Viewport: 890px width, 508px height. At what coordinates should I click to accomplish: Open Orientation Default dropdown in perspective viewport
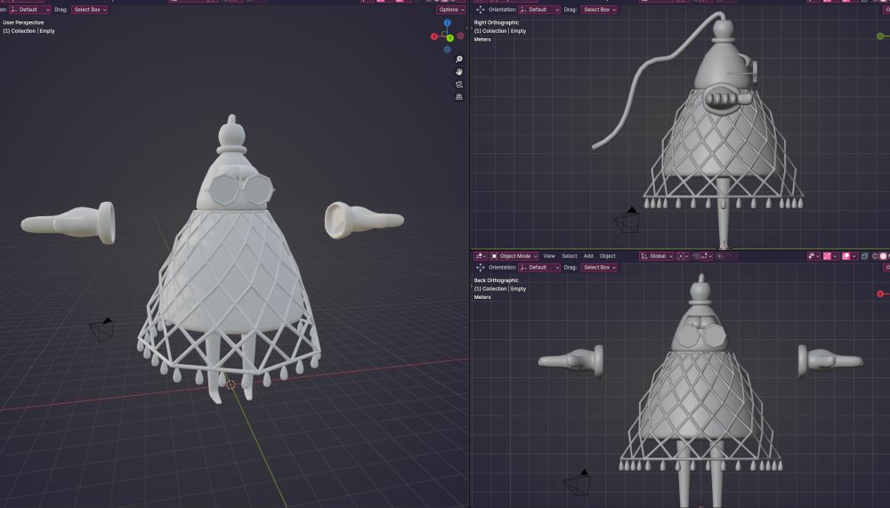(29, 10)
